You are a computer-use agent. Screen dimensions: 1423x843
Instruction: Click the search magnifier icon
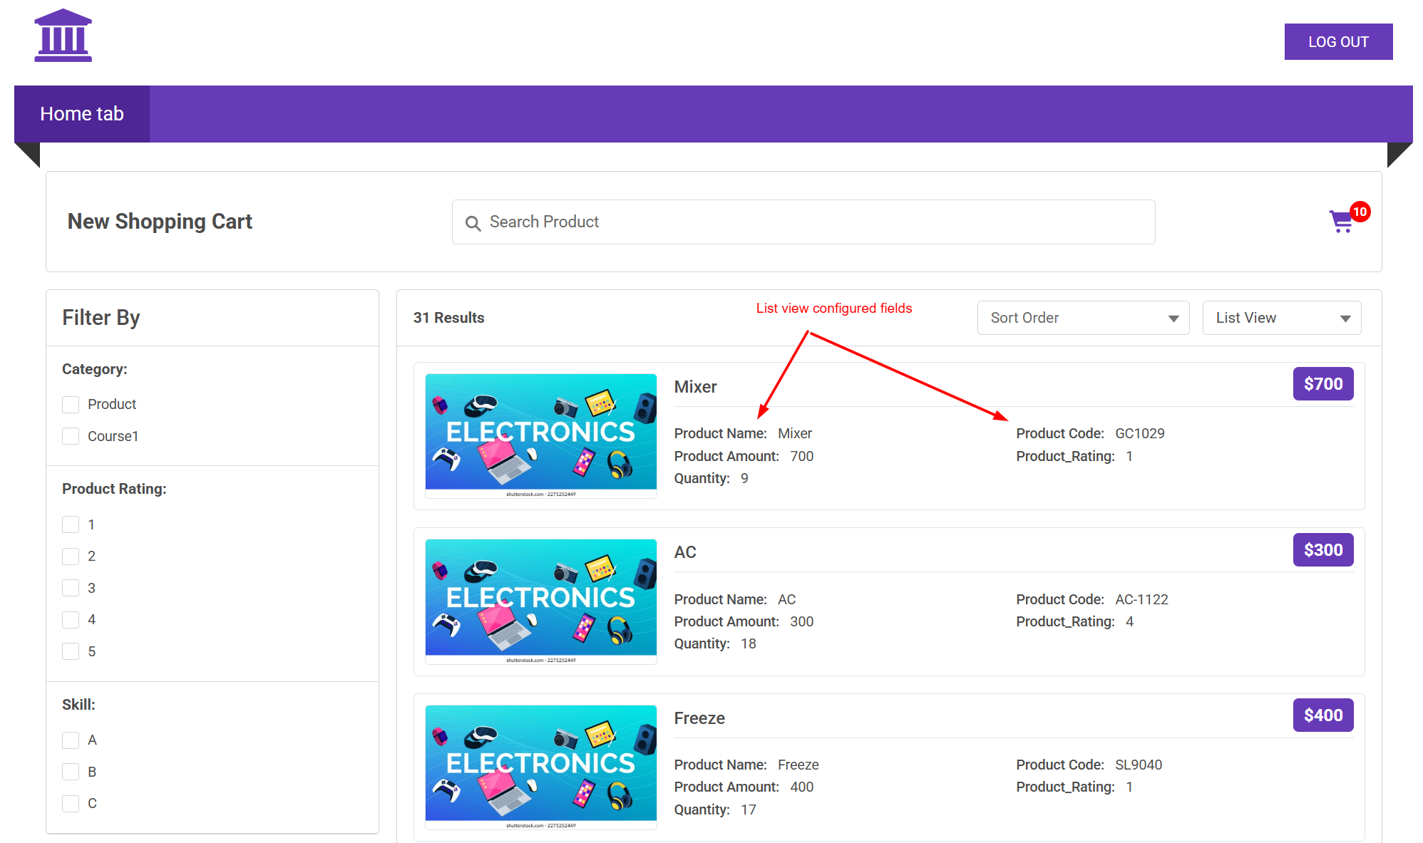(x=473, y=223)
